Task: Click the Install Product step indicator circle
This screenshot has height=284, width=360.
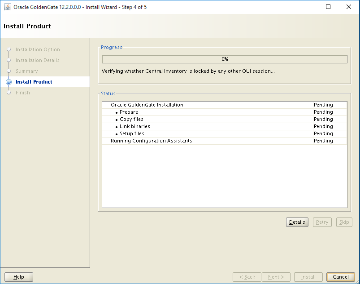Action: pyautogui.click(x=9, y=82)
